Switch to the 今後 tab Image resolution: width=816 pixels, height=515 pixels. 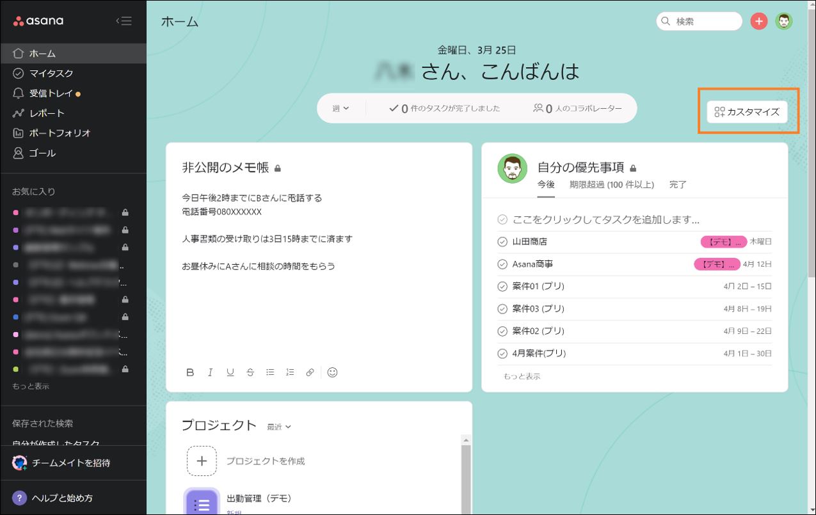point(546,184)
